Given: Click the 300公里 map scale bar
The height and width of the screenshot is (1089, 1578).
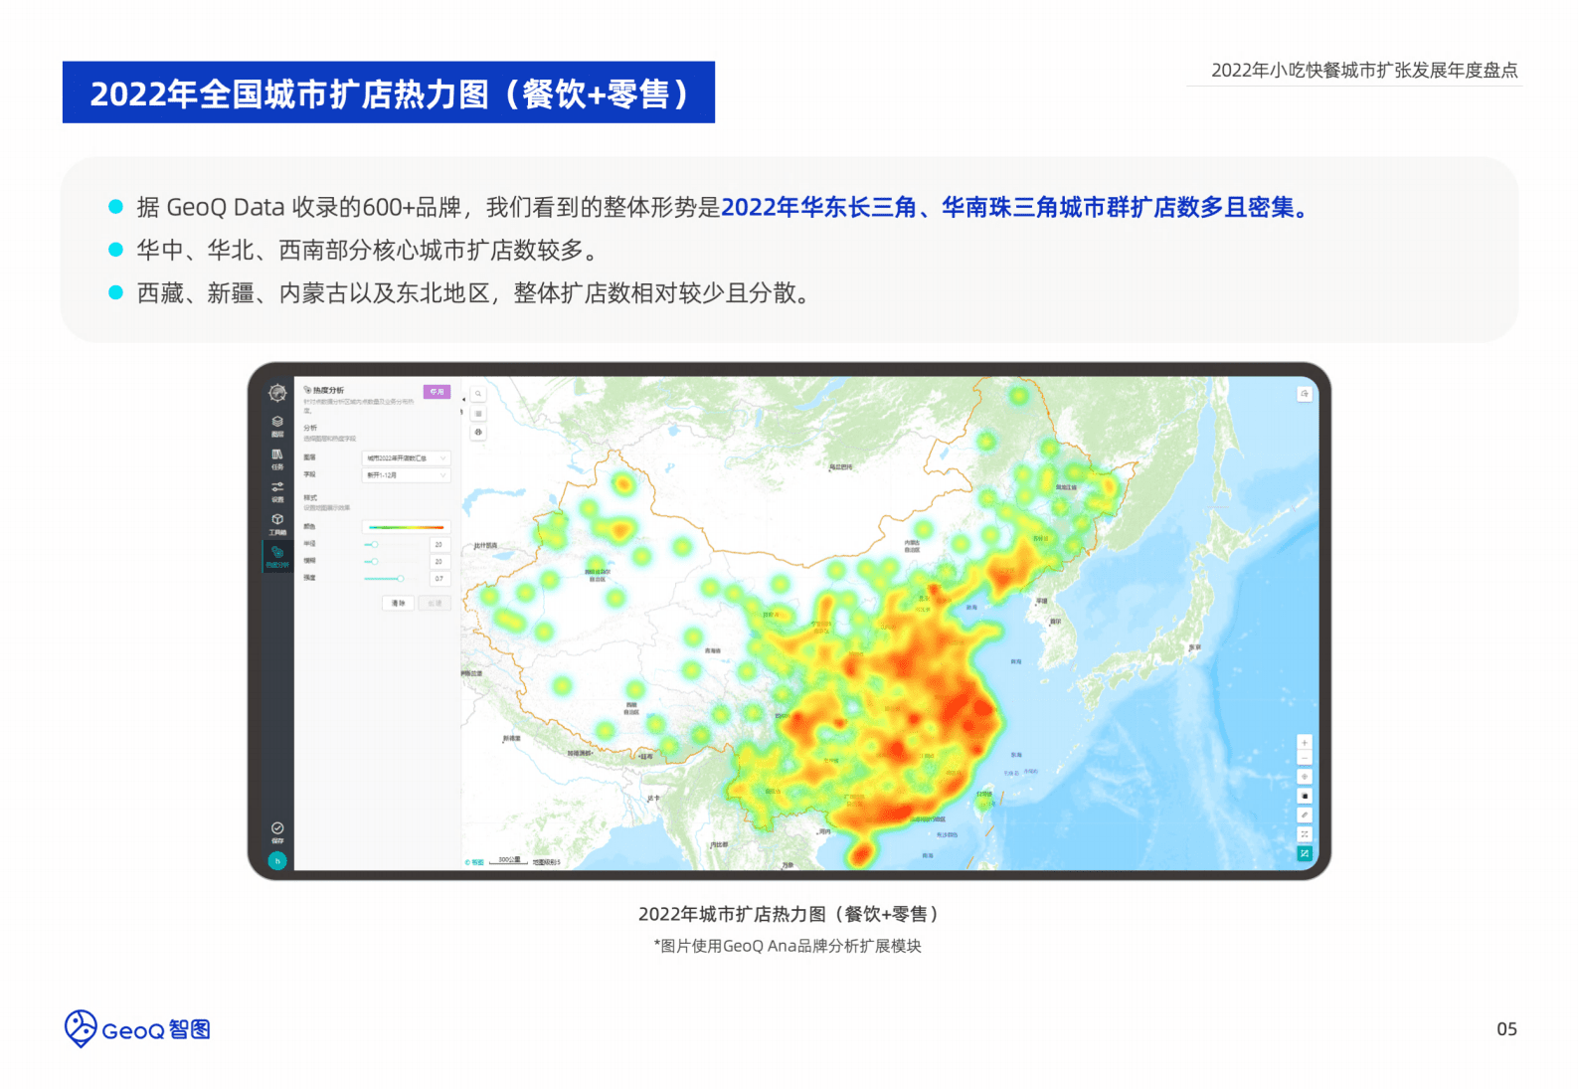Looking at the screenshot, I should pos(510,860).
